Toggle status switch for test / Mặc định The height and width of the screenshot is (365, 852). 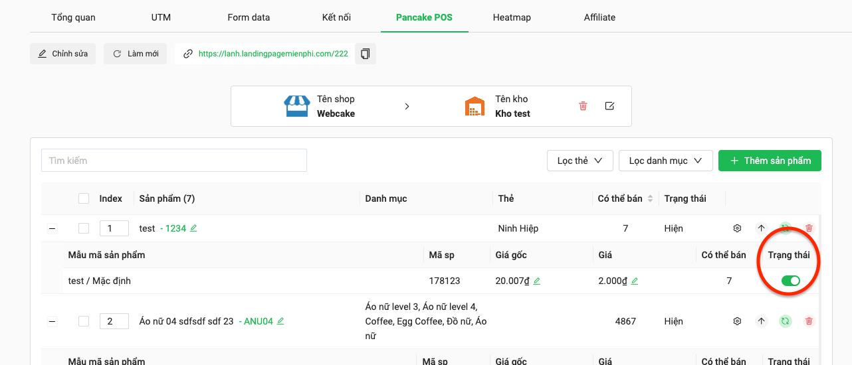click(790, 281)
